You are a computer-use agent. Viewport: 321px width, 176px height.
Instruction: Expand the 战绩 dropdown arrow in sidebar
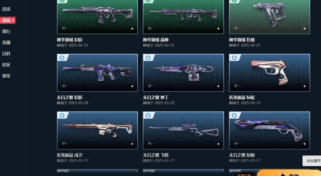coord(13,20)
